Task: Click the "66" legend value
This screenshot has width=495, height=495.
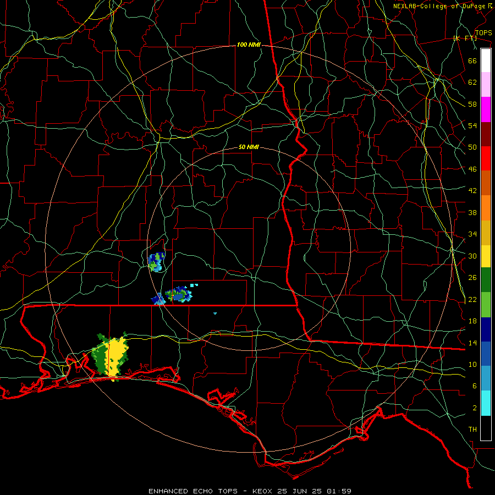Action: [472, 61]
